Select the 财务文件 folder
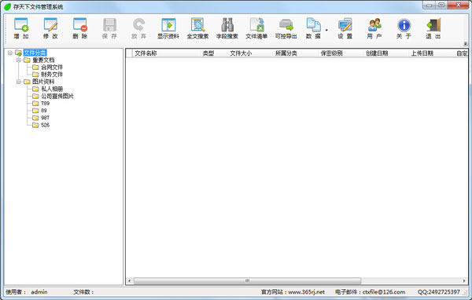472x300 pixels. pyautogui.click(x=52, y=75)
